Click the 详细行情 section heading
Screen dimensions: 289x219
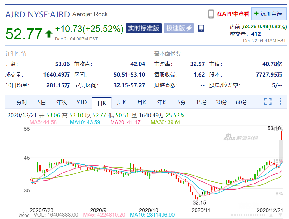tap(16, 53)
